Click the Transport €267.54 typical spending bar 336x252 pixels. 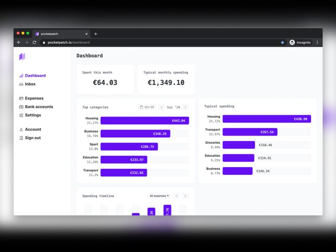coord(250,132)
